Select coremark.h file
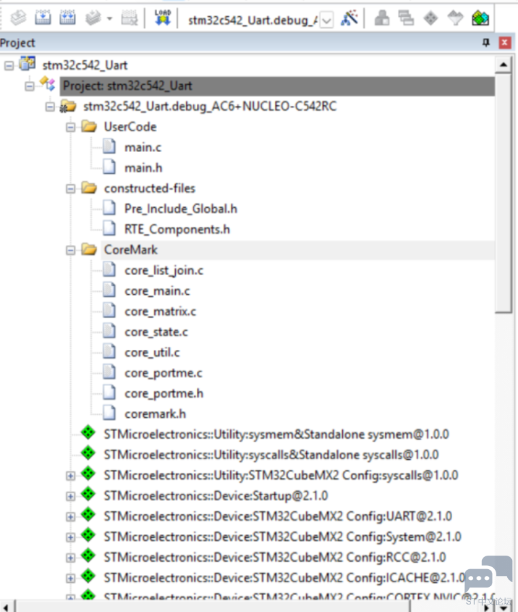 (x=155, y=414)
